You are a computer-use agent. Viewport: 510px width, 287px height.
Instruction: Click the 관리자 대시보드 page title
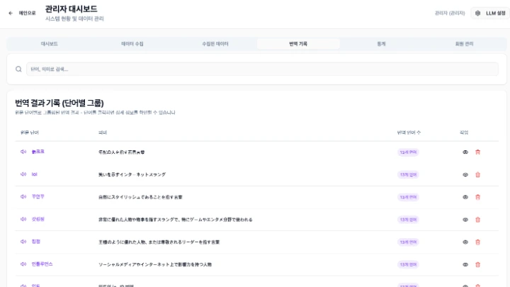tap(72, 9)
